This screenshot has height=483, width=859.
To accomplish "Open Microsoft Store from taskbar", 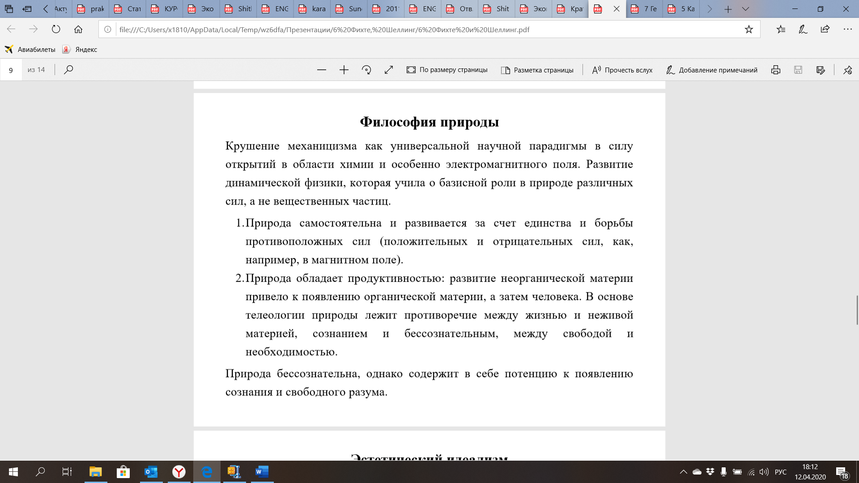I will coord(123,472).
